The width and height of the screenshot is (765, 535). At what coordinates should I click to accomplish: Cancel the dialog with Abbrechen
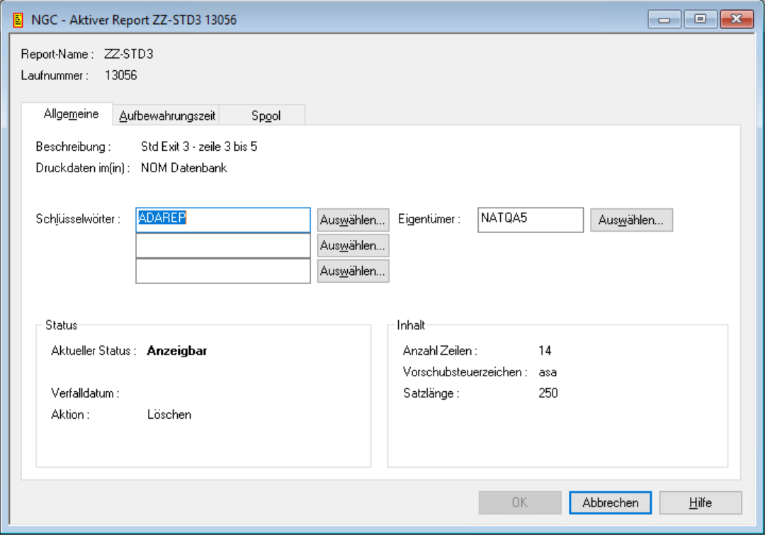point(610,502)
